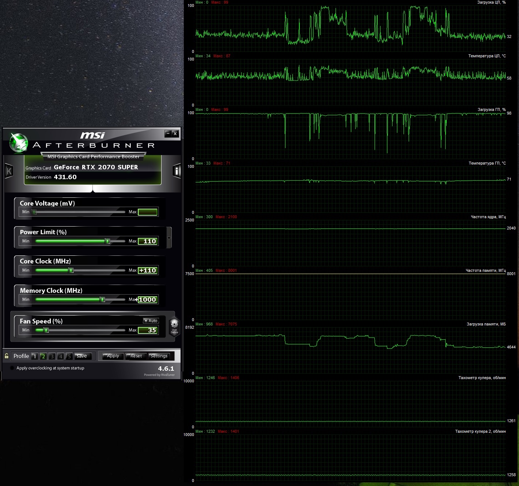The width and height of the screenshot is (519, 486).
Task: Click the 'Apply overclocking at system startup' label
Action: click(50, 368)
